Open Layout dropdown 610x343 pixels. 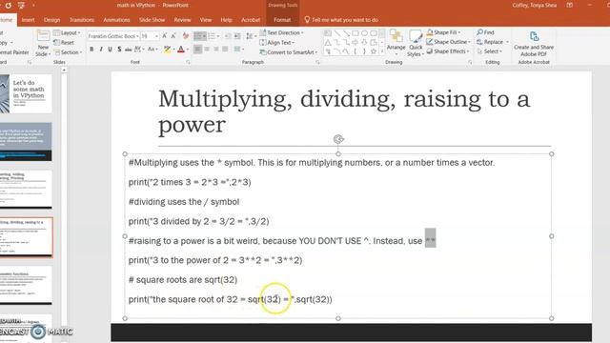point(68,33)
